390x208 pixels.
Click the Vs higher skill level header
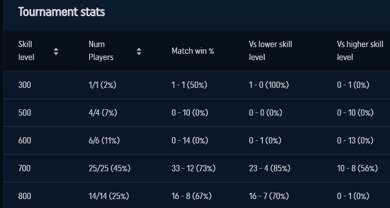[360, 51]
